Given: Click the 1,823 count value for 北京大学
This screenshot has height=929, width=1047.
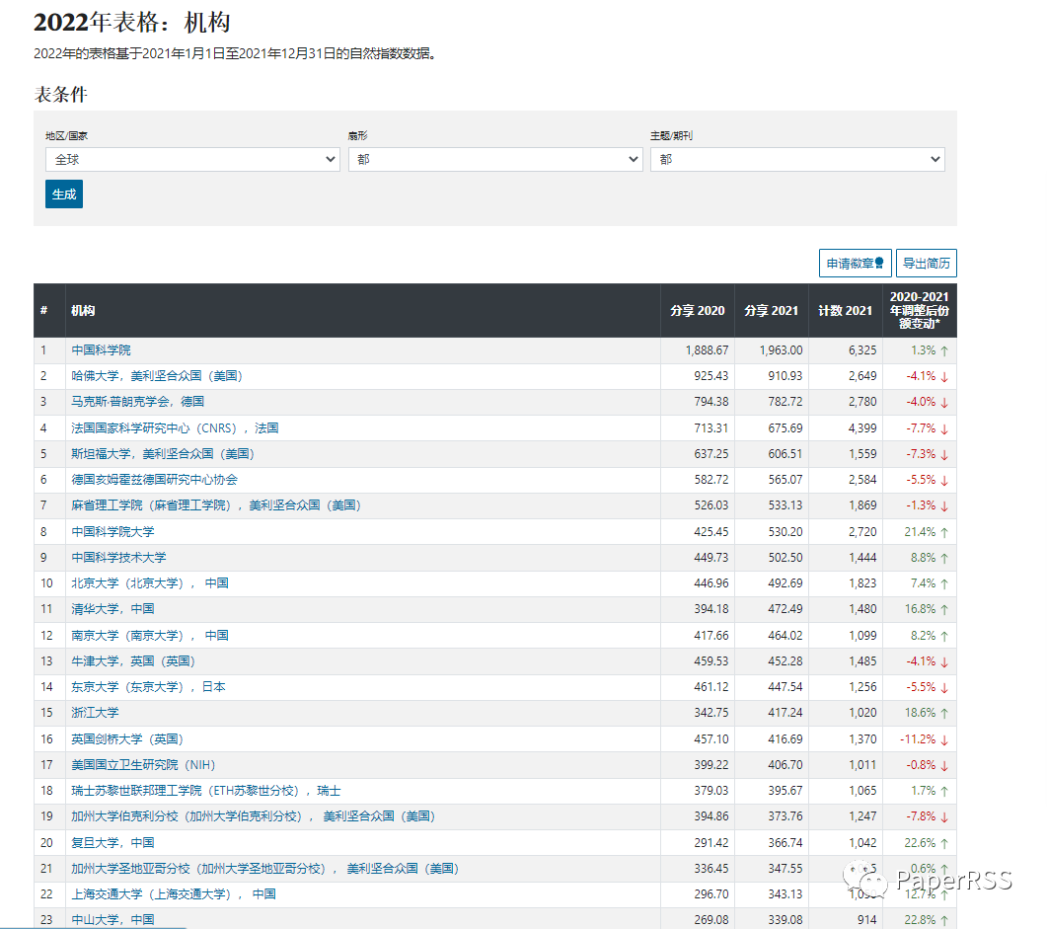Looking at the screenshot, I should pos(862,583).
